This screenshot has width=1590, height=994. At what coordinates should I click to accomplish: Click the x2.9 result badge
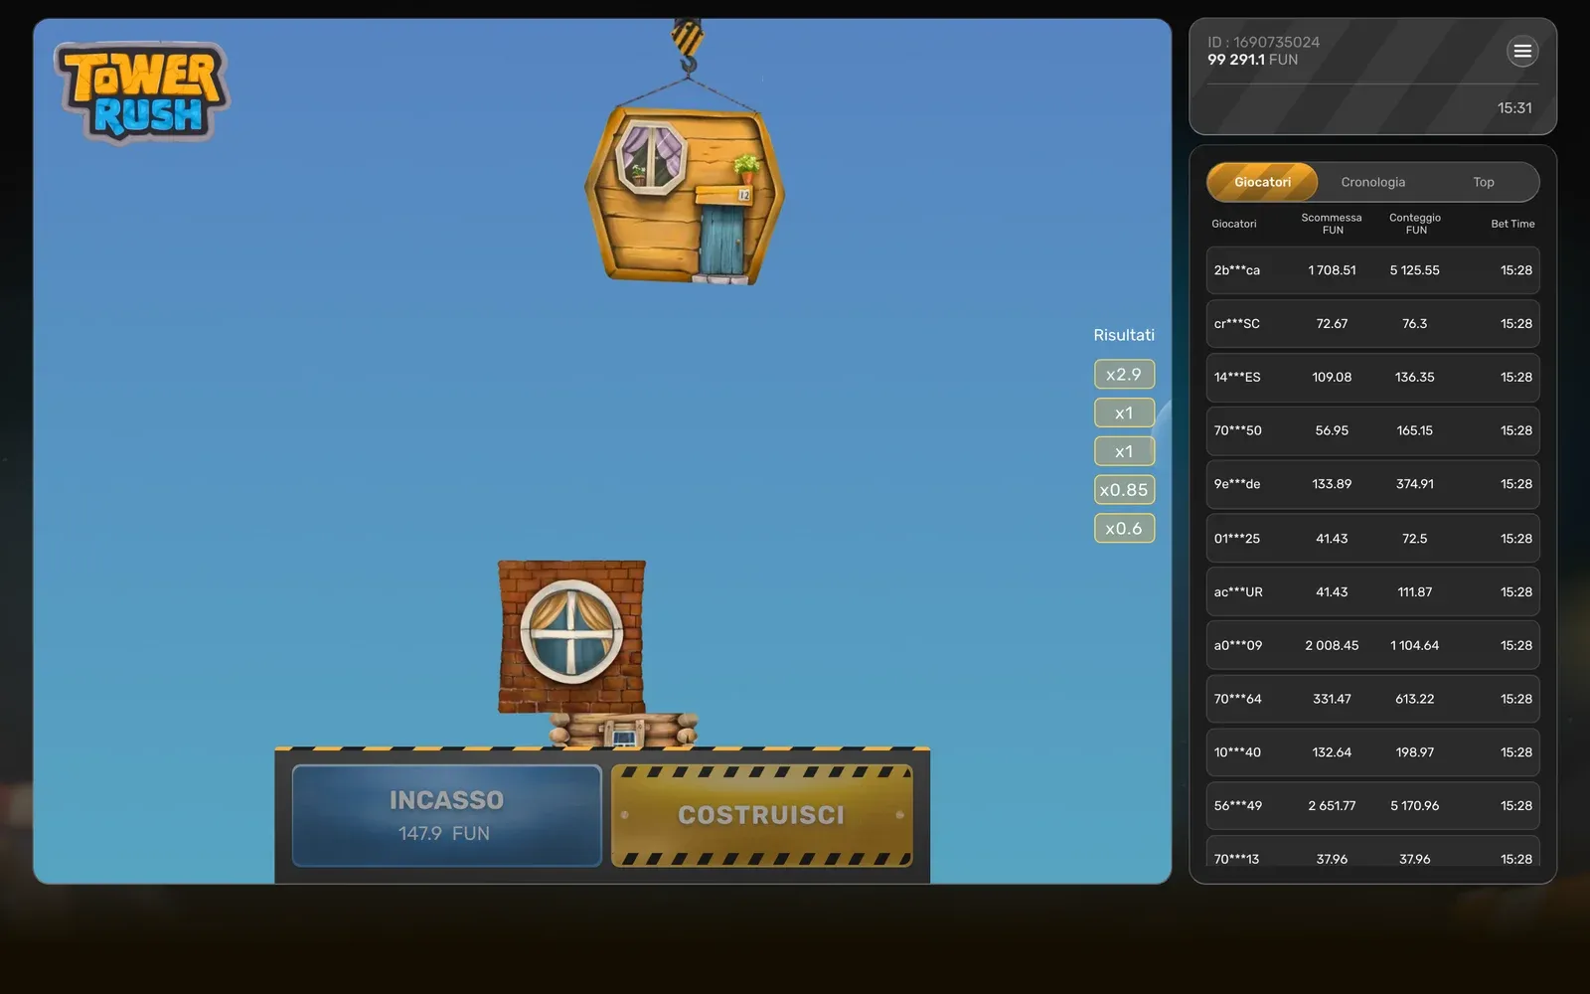point(1124,374)
